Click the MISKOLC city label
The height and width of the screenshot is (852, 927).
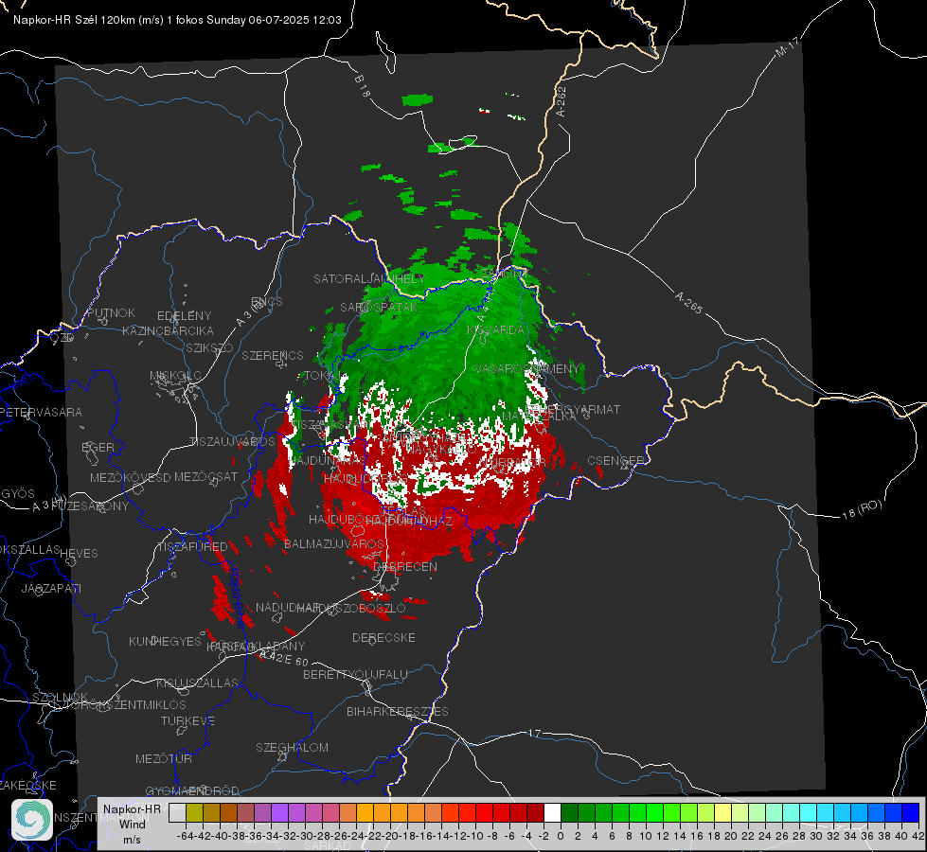pyautogui.click(x=175, y=376)
